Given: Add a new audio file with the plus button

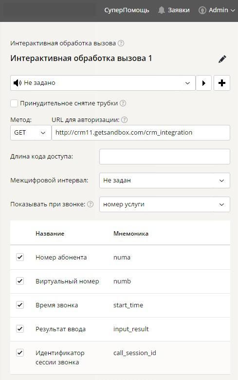Looking at the screenshot, I should pyautogui.click(x=222, y=83).
